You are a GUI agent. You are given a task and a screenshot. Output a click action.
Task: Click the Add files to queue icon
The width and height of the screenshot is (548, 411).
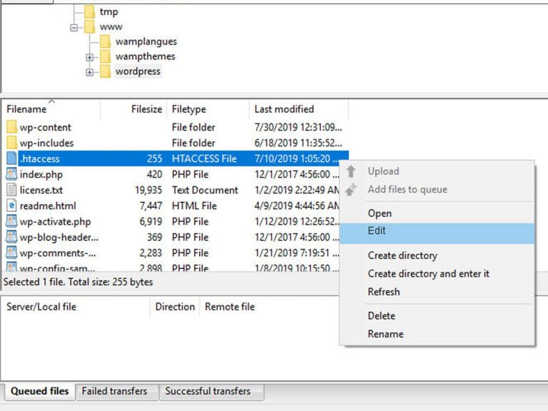(351, 189)
